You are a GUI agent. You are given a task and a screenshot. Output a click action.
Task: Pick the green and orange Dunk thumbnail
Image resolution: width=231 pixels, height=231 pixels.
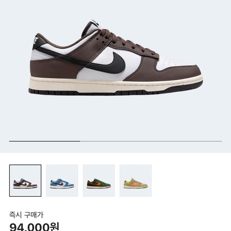(99, 180)
